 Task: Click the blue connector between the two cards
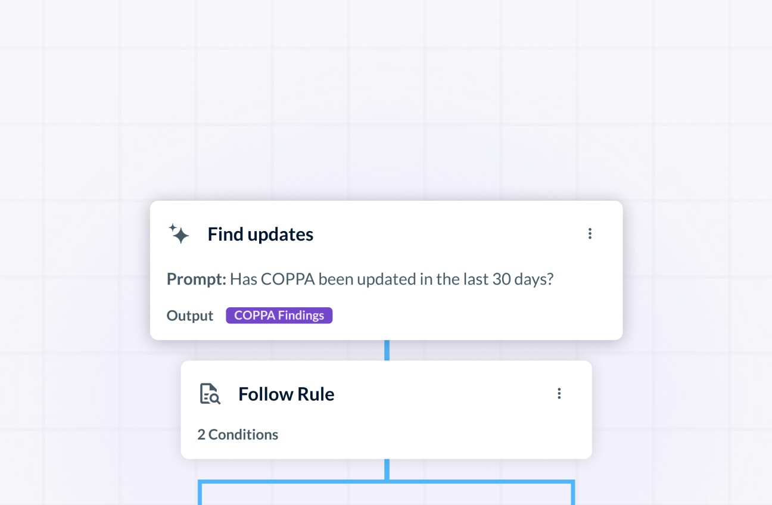point(386,350)
